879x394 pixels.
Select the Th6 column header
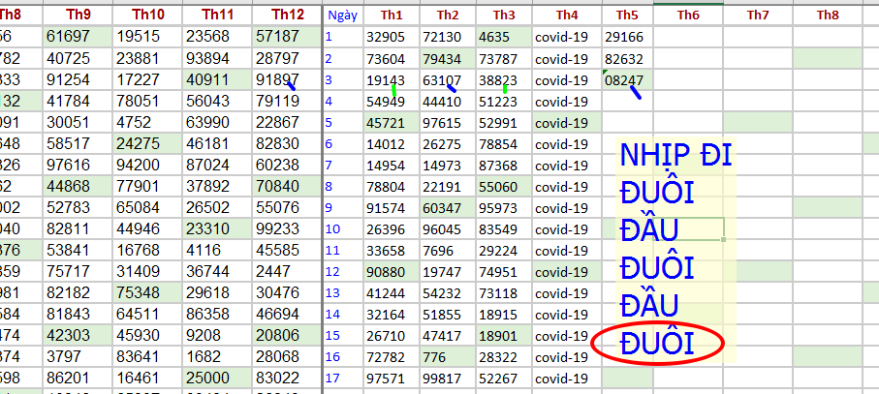coord(688,15)
